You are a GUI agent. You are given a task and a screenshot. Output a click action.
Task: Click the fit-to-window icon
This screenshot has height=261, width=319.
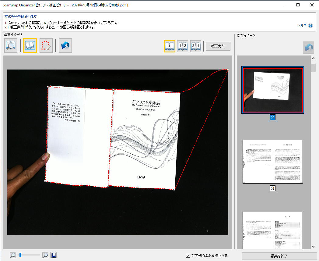(x=54, y=255)
